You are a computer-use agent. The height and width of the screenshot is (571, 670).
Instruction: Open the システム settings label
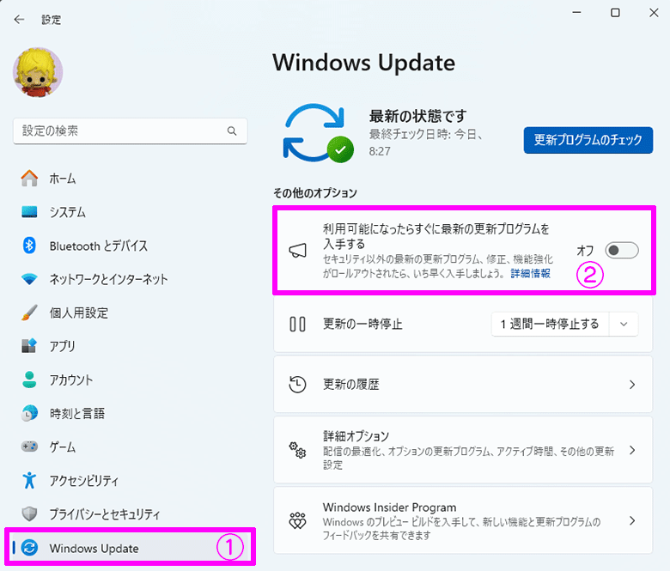pyautogui.click(x=68, y=212)
